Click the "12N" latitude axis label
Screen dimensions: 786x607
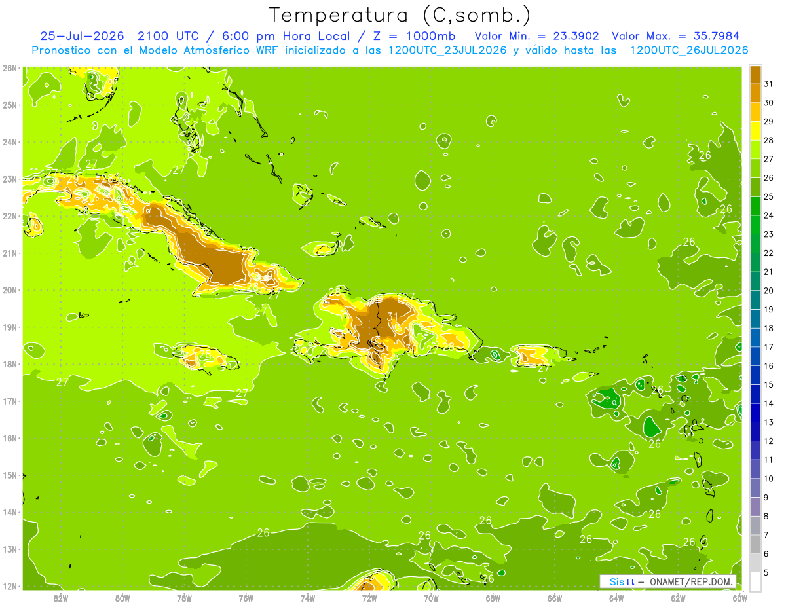coord(9,586)
